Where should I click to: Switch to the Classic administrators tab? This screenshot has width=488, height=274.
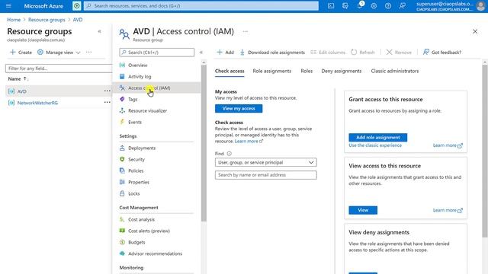tap(395, 71)
